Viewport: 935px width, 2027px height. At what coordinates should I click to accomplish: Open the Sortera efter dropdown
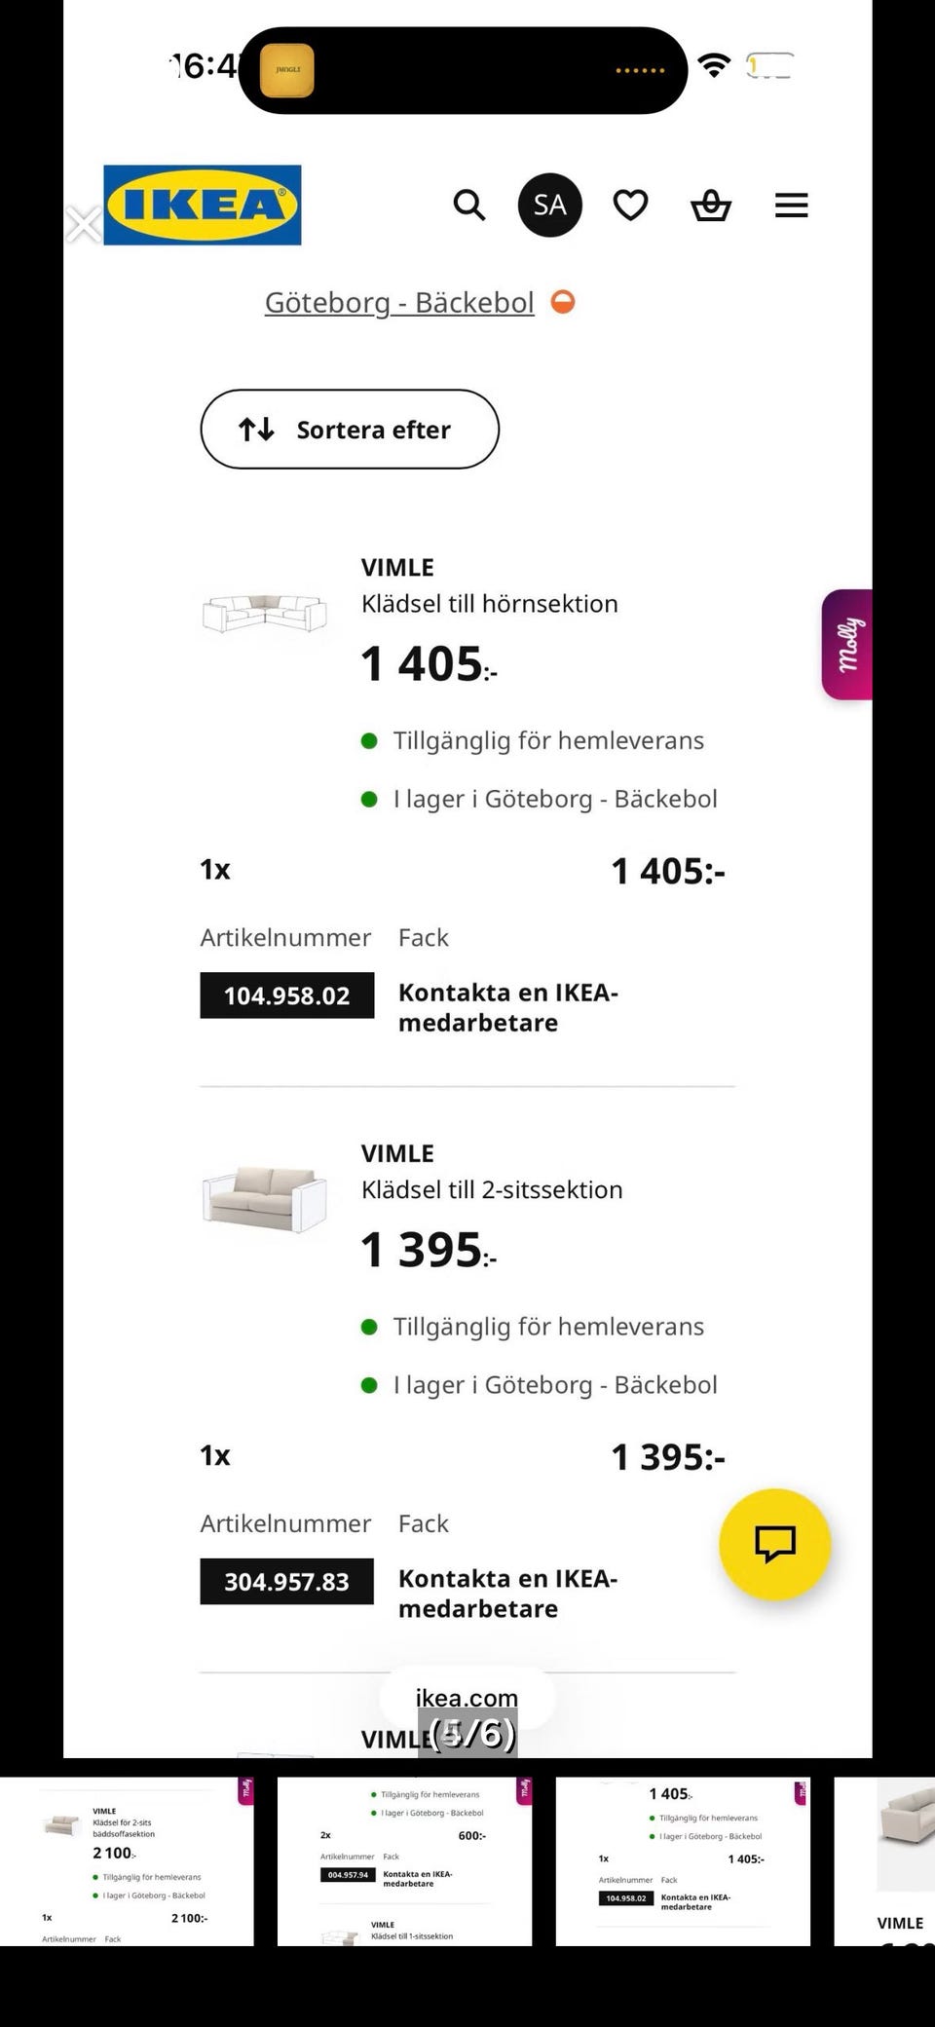point(350,430)
